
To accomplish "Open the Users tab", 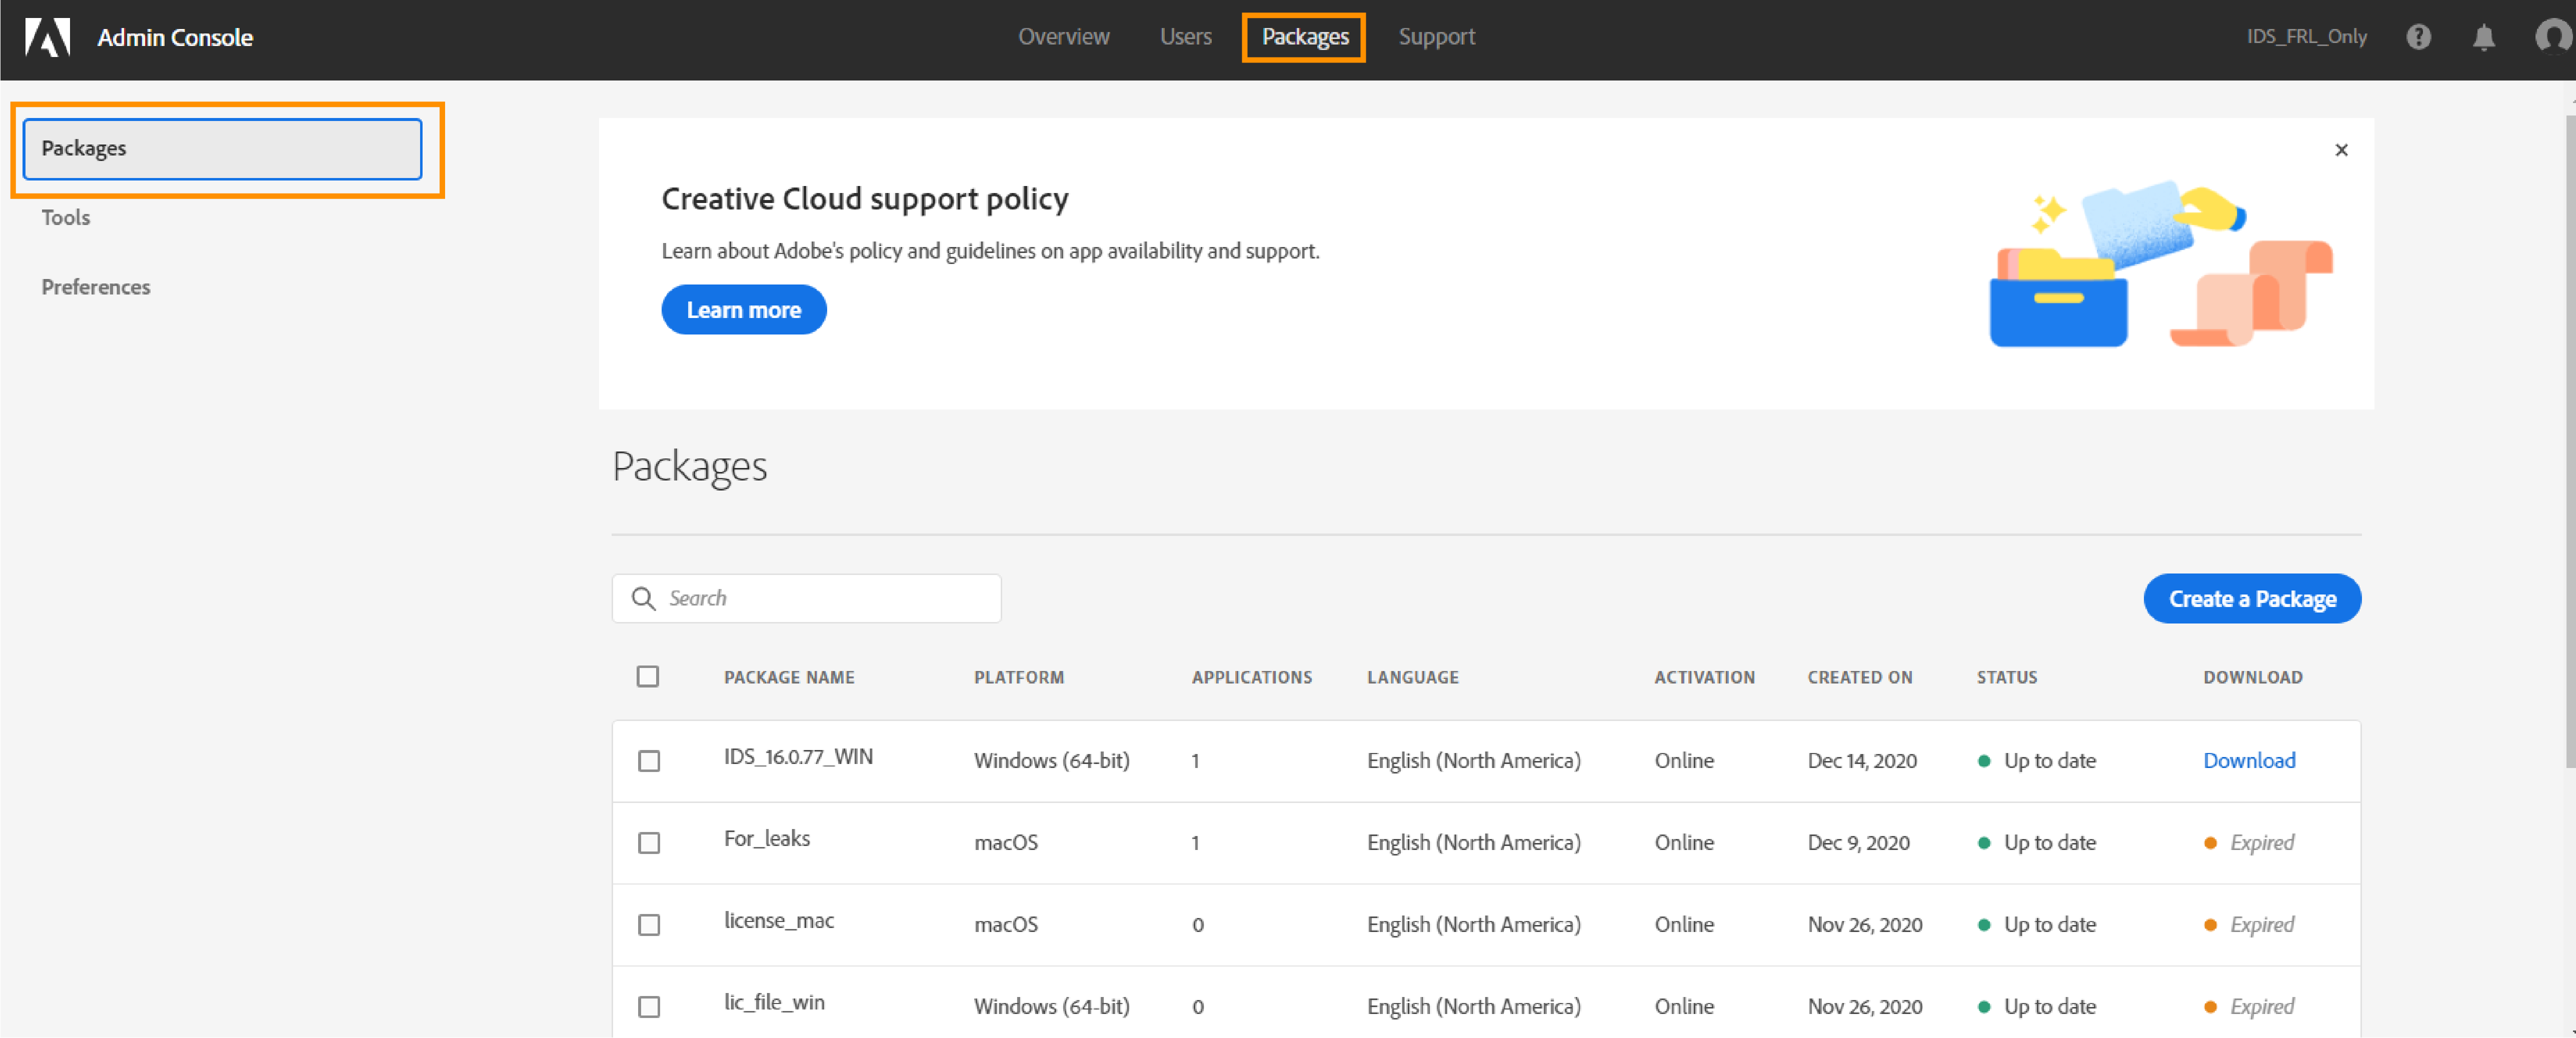I will point(1185,37).
